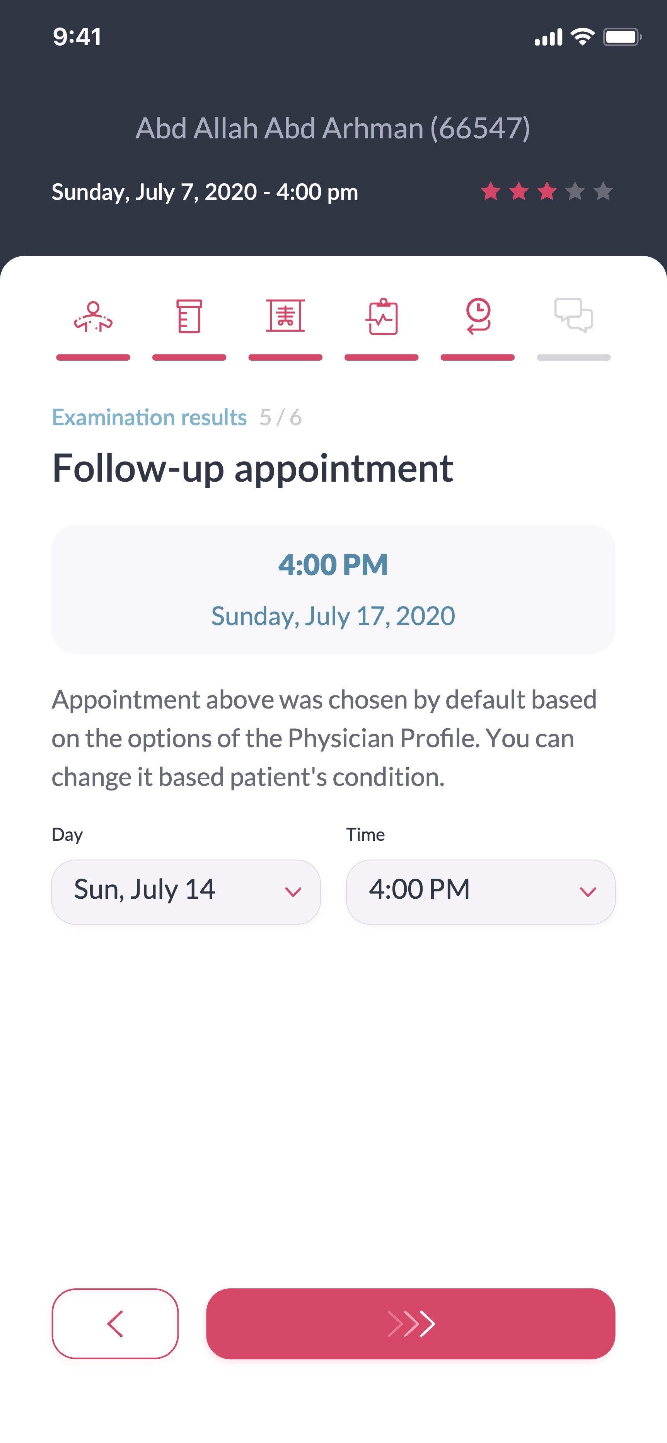Open the patient profile step icon
This screenshot has width=667, height=1443.
(93, 317)
